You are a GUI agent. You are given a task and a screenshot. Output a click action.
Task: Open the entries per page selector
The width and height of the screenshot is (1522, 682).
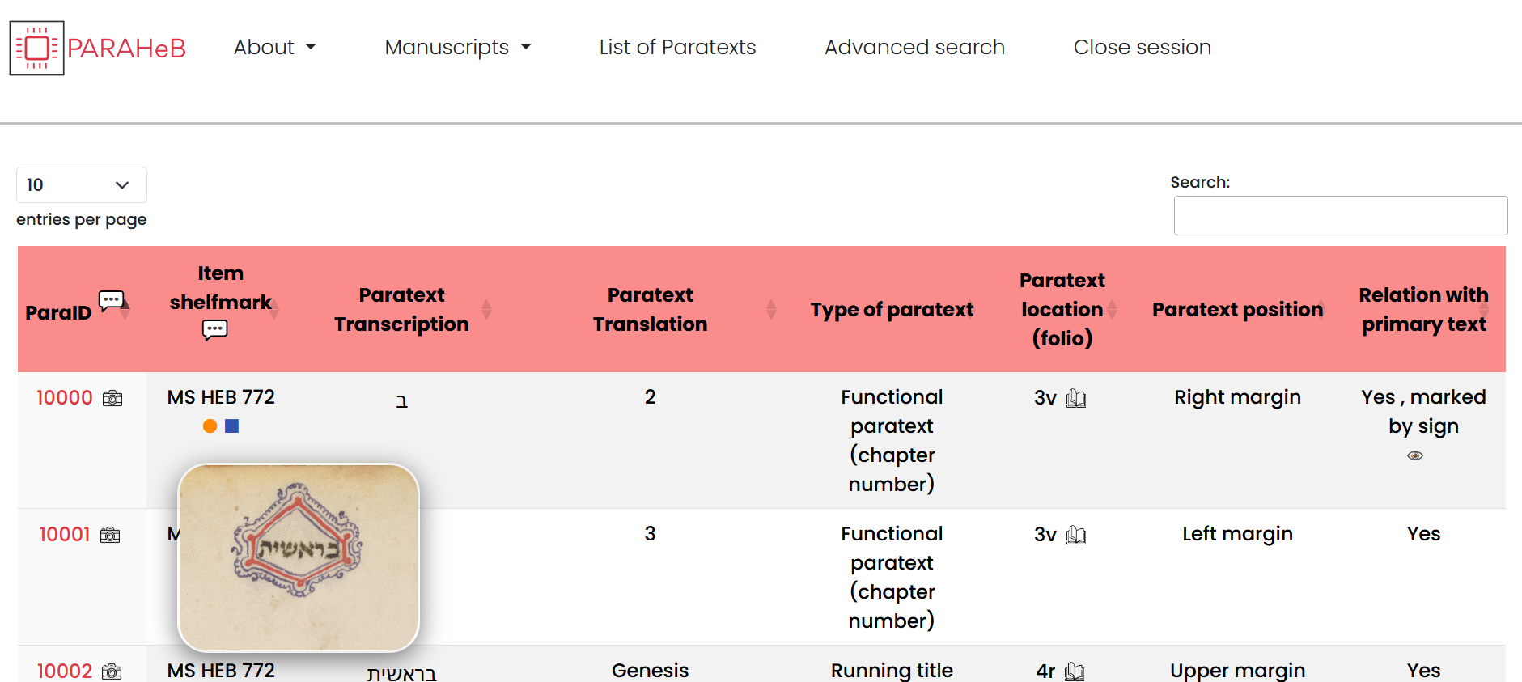(x=82, y=184)
